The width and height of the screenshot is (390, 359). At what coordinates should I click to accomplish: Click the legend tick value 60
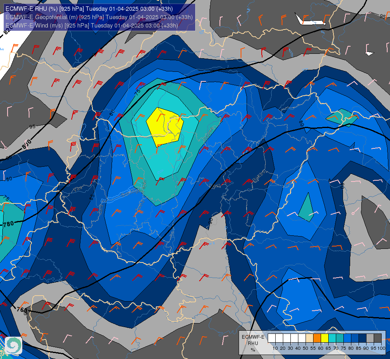(x=321, y=348)
